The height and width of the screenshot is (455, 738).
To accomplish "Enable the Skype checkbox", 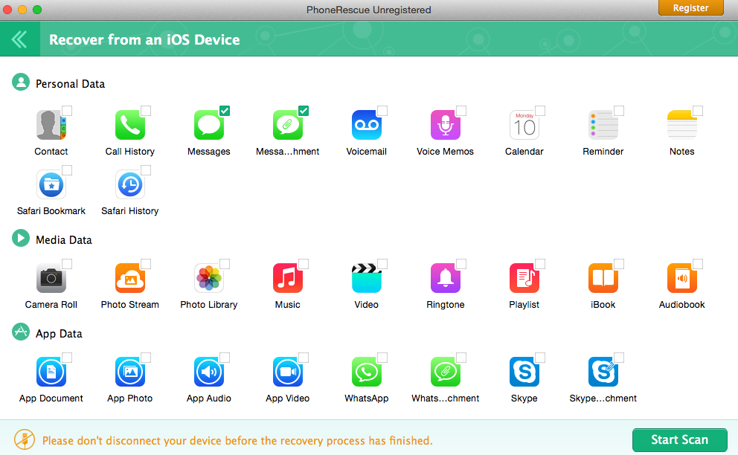I will tap(540, 358).
